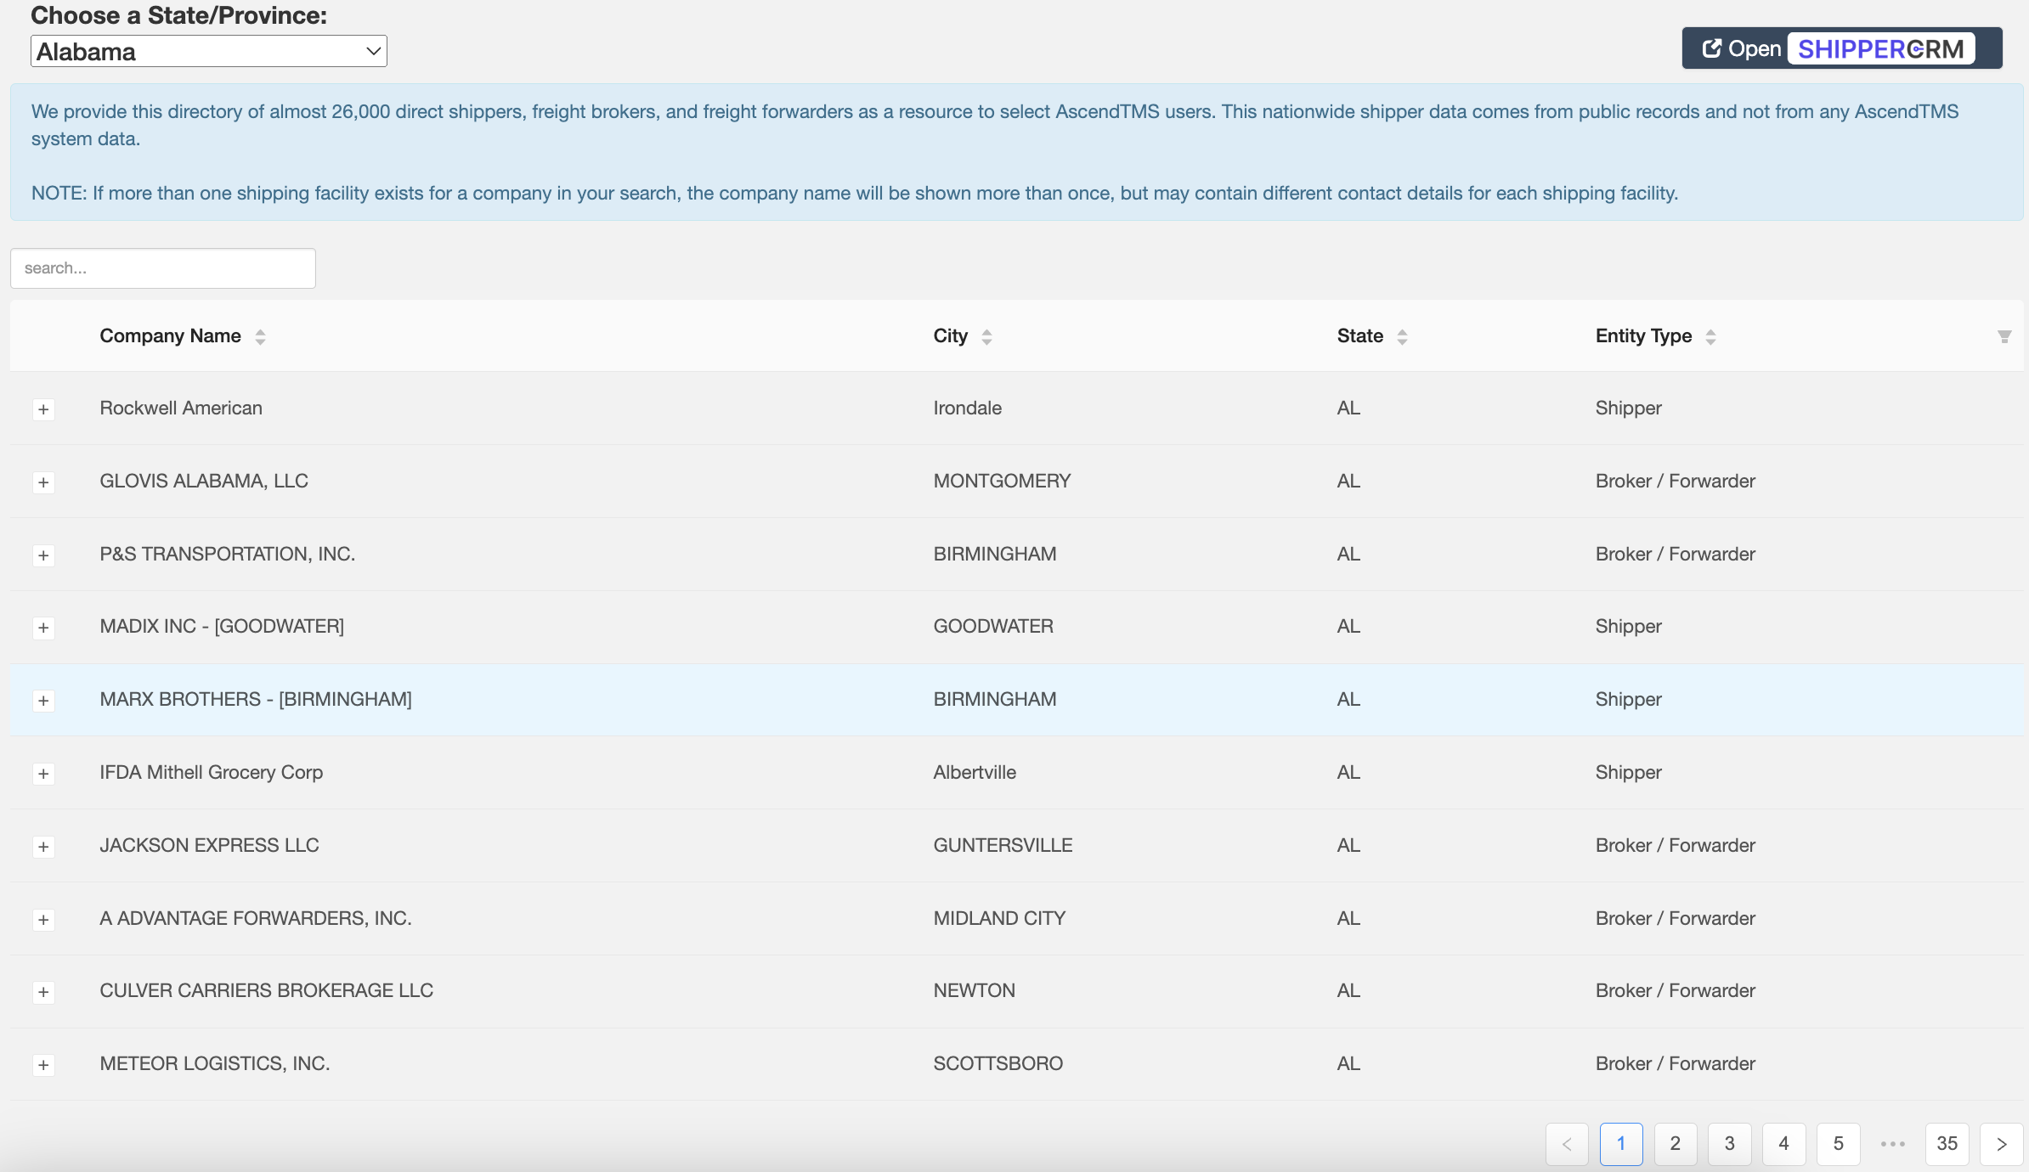Open the Entity Type filter icon
The image size is (2029, 1172).
point(2004,336)
